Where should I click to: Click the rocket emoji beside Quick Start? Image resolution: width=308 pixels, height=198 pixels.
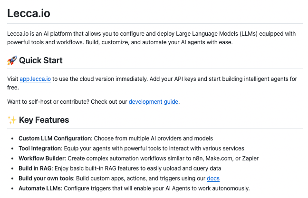12,60
